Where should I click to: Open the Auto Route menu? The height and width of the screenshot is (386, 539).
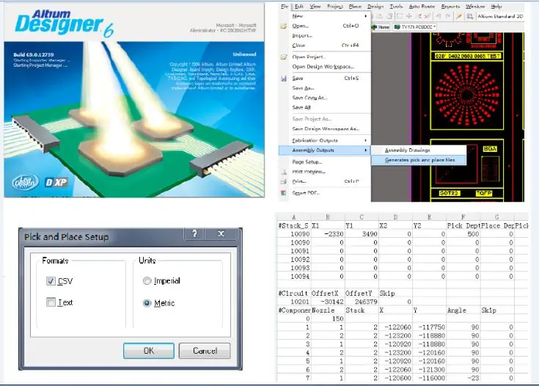pyautogui.click(x=422, y=7)
